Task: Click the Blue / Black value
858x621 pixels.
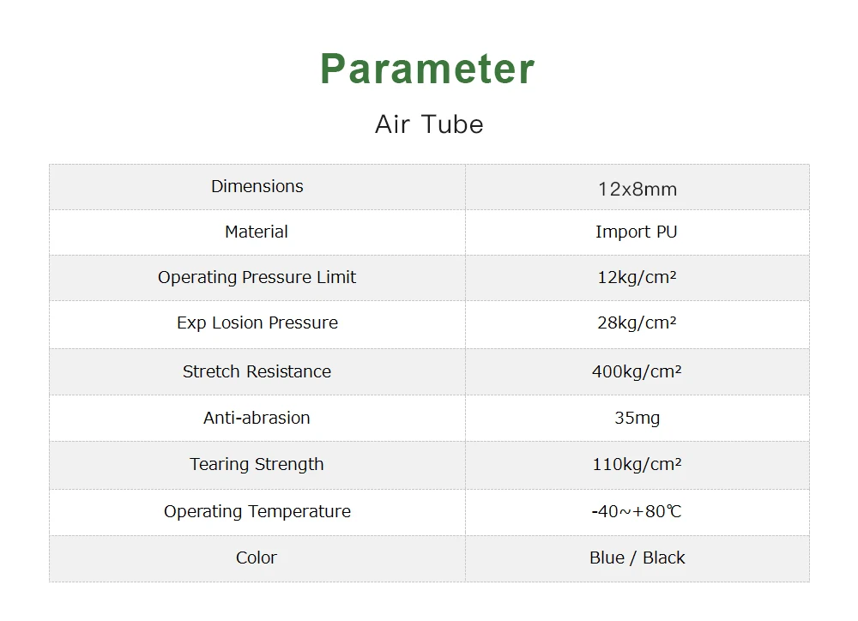Action: tap(637, 558)
